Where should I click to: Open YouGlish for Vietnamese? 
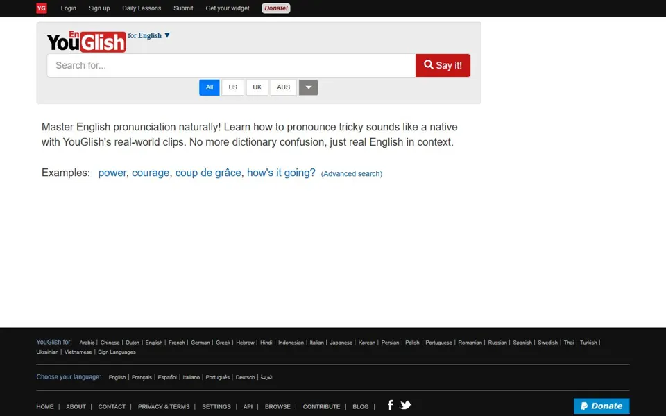(x=78, y=352)
